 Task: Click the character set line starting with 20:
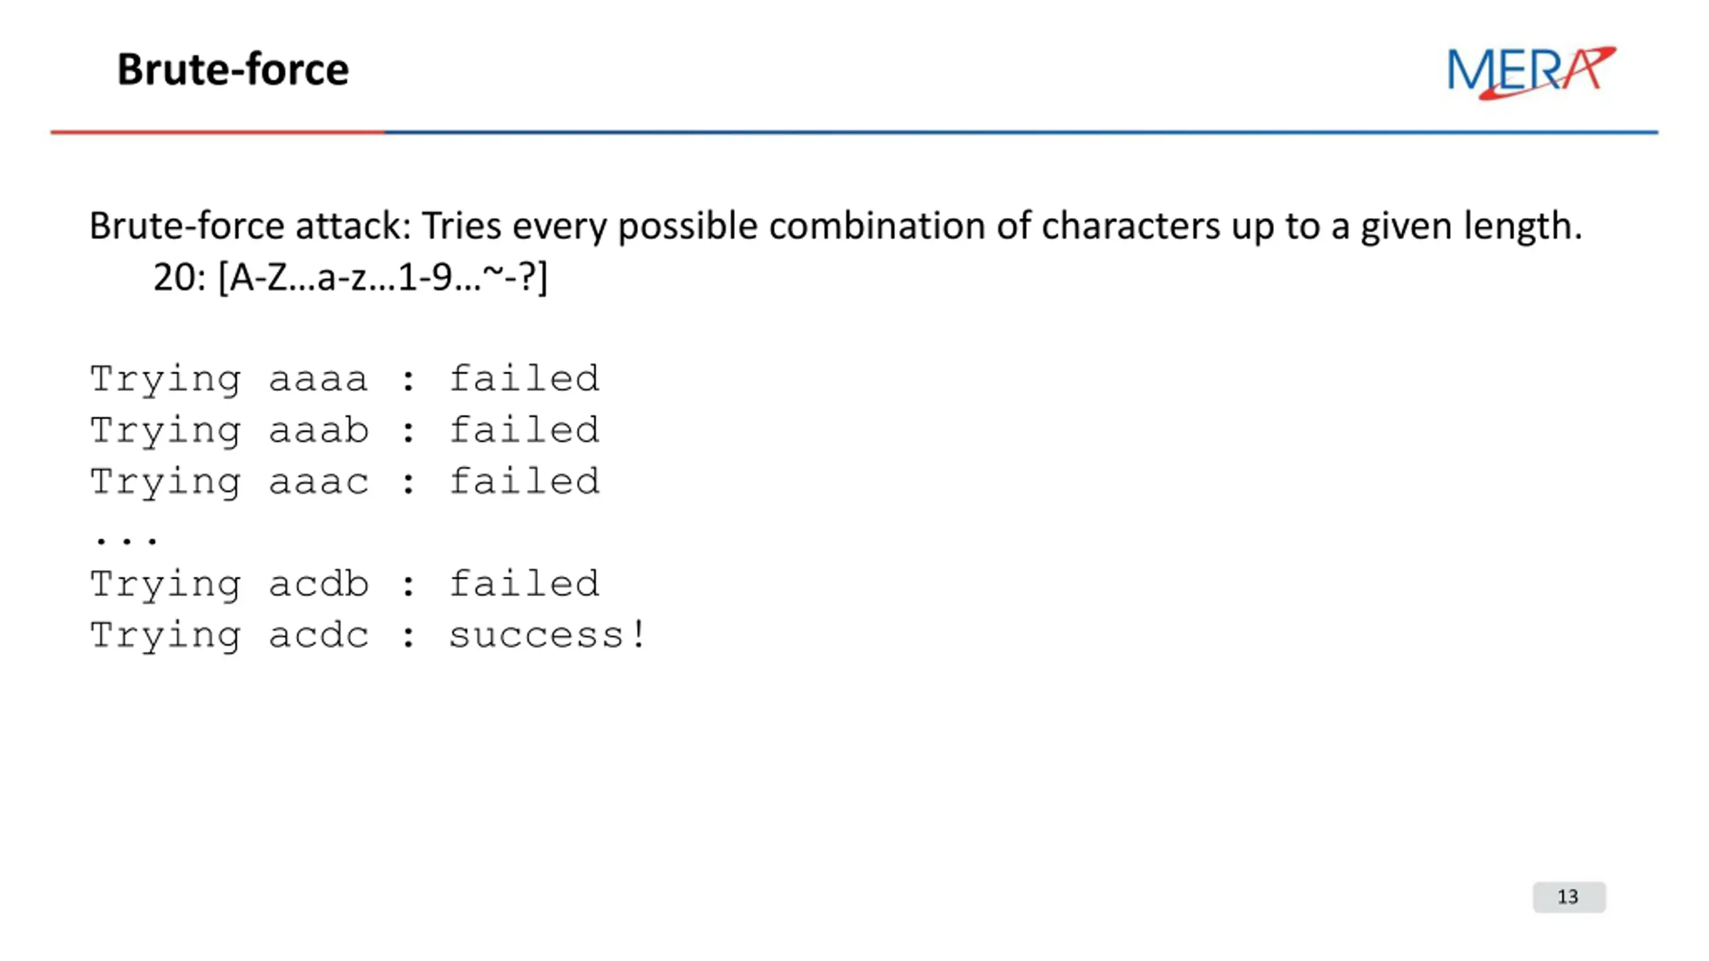[x=350, y=277]
